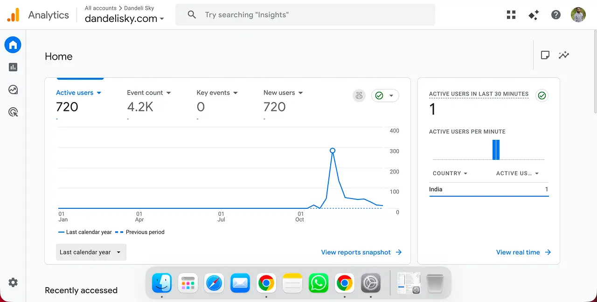The image size is (597, 302).
Task: Open WhatsApp from the dock
Action: (318, 282)
